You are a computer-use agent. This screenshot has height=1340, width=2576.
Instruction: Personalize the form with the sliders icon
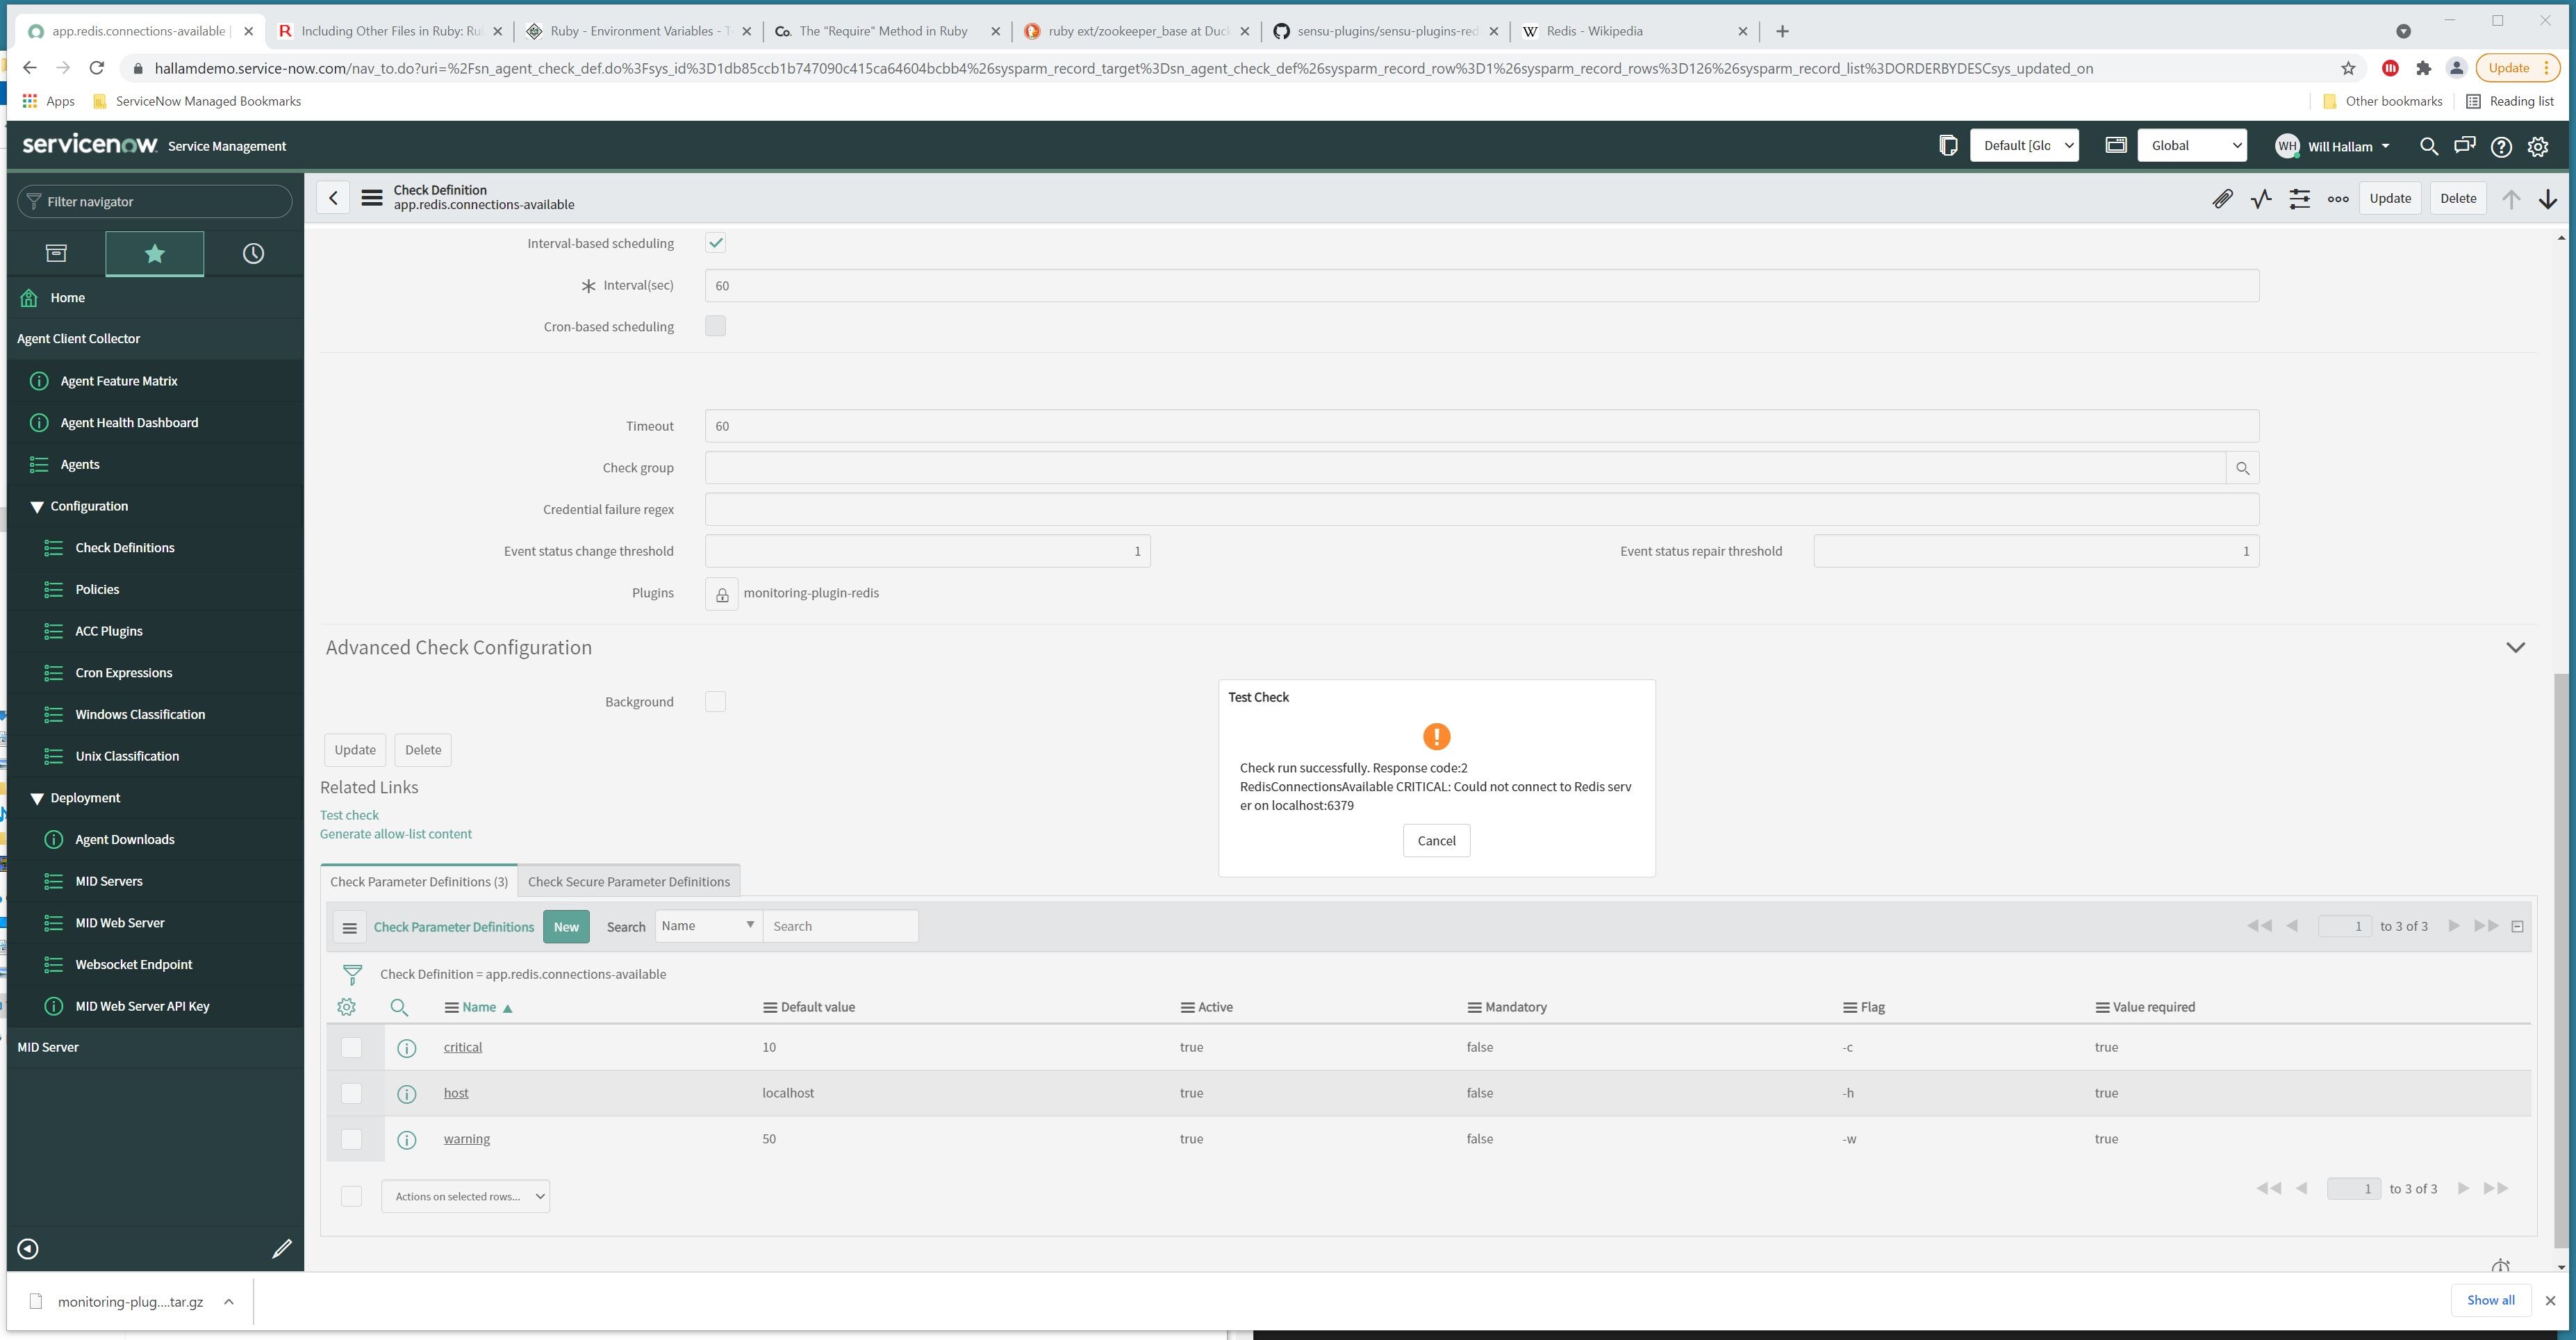pos(2299,198)
